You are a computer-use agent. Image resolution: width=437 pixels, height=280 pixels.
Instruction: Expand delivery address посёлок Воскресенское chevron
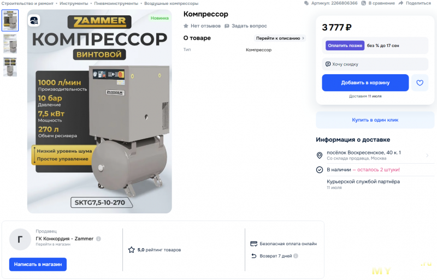click(427, 155)
